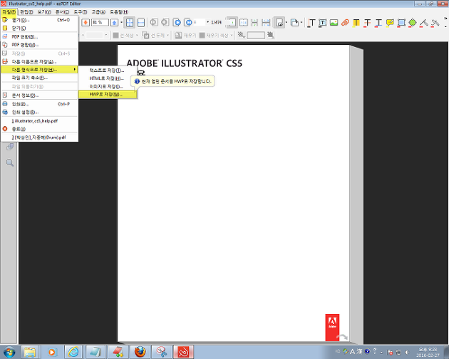
Task: Choose Save as text menu item
Action: 108,70
